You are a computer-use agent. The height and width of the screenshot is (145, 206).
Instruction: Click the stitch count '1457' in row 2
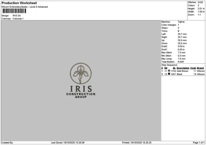point(173,74)
